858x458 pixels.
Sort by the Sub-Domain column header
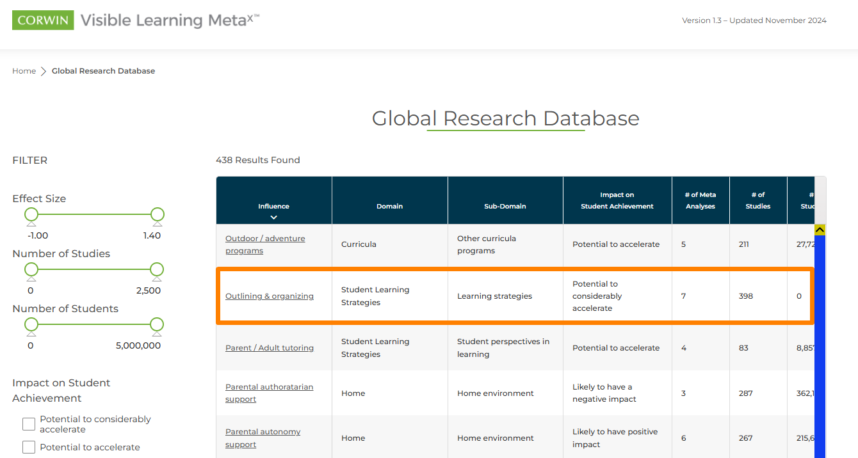(505, 206)
